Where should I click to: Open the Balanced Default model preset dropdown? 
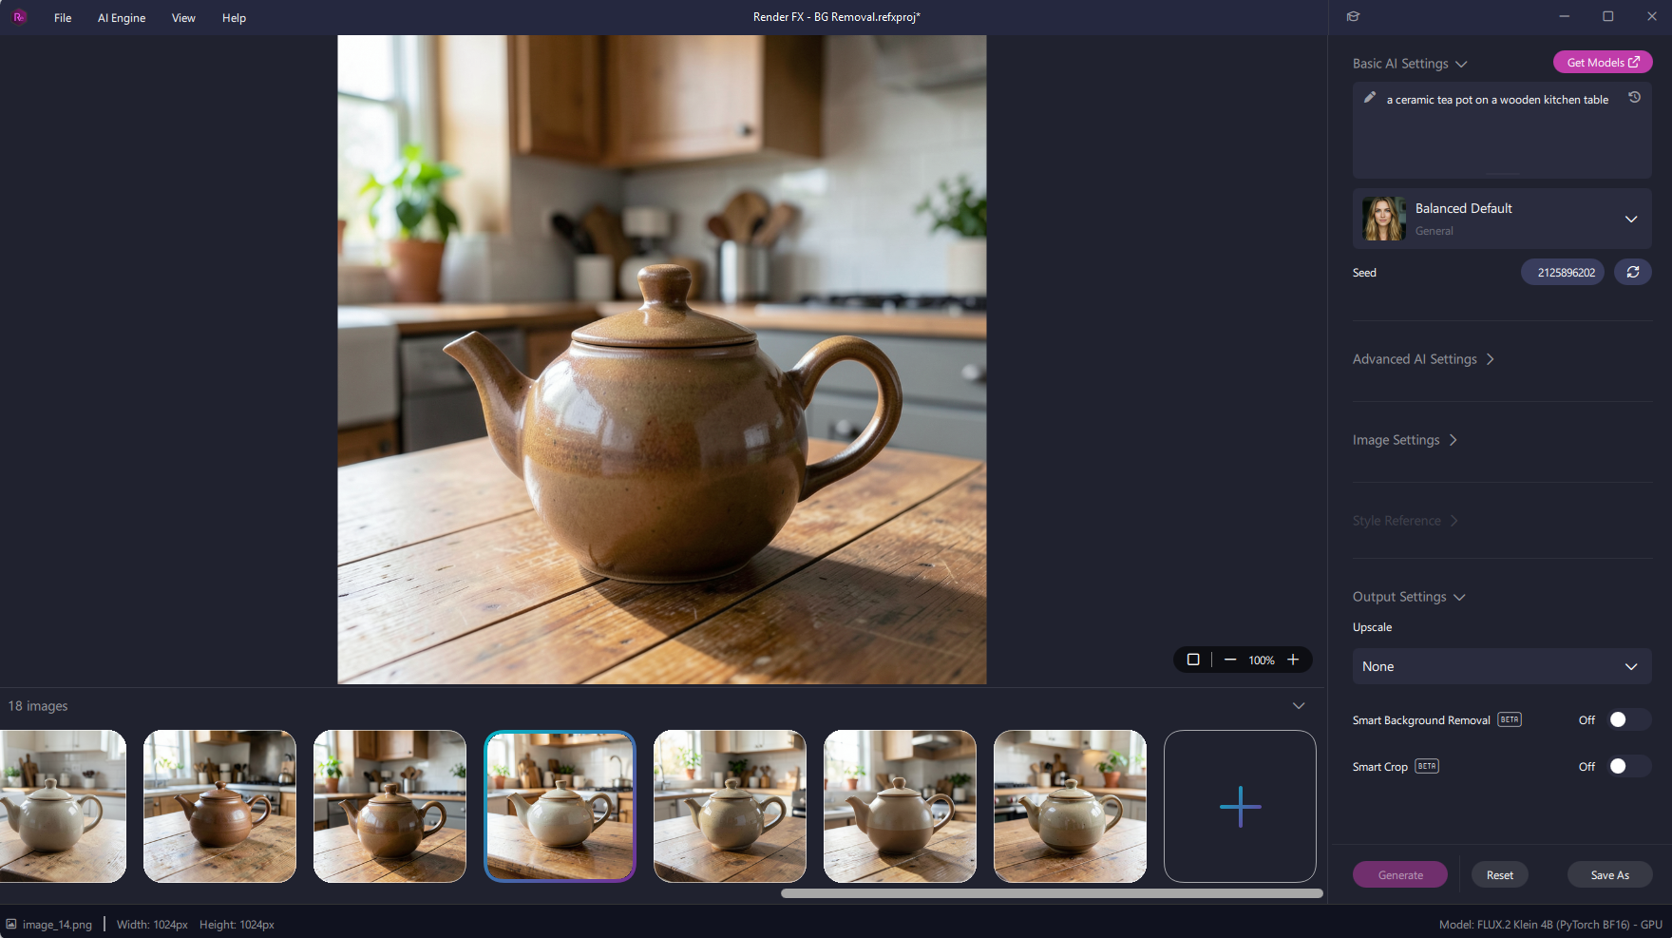click(x=1502, y=219)
